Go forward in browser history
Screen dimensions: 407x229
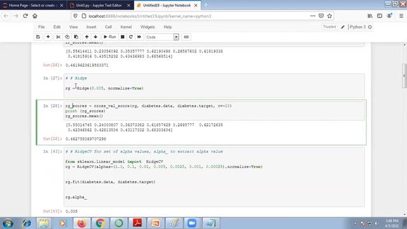(15, 16)
